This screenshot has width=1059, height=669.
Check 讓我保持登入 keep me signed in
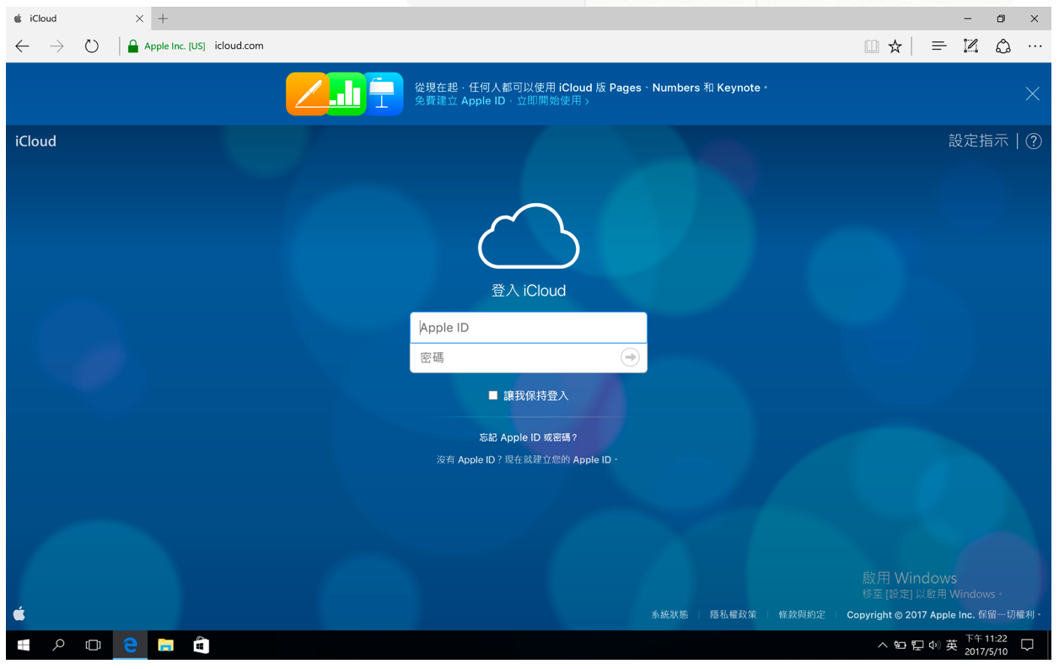tap(493, 395)
